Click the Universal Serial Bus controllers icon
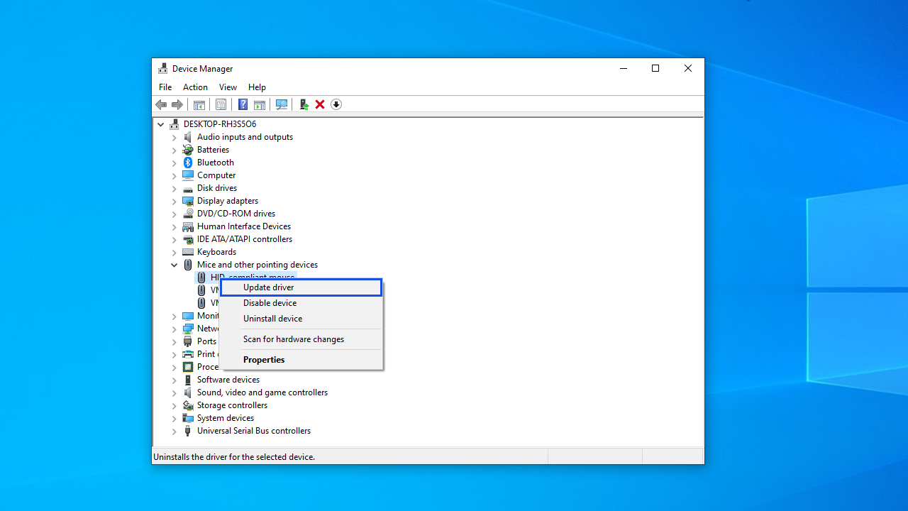This screenshot has width=908, height=511. [x=188, y=431]
